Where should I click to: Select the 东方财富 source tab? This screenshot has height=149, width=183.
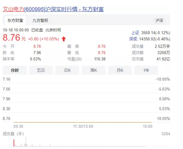(x=15, y=21)
